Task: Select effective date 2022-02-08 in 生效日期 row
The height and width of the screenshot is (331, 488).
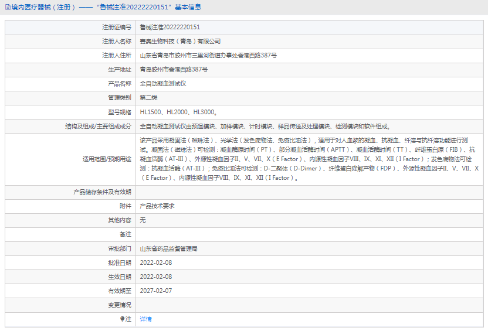Action: tap(156, 277)
